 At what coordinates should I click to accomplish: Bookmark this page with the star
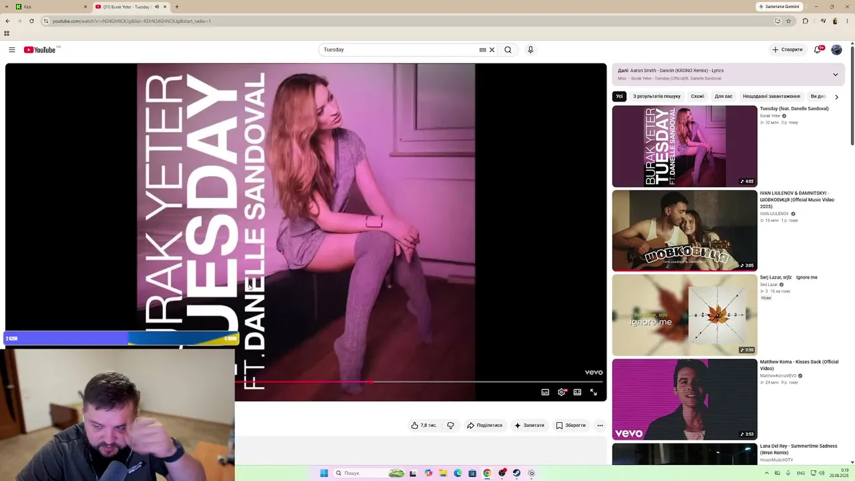pos(788,21)
